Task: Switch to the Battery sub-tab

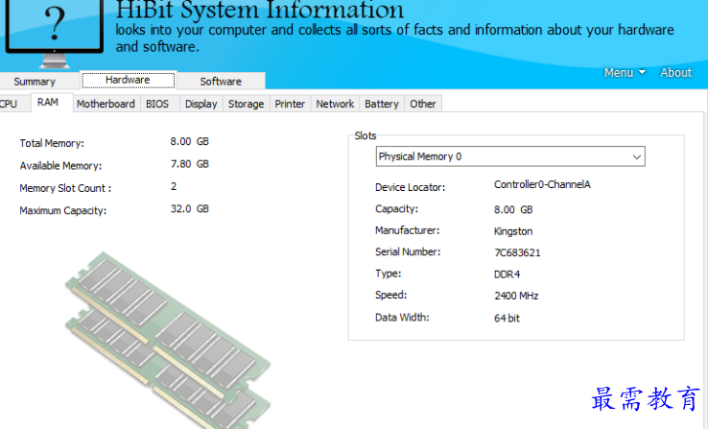Action: click(382, 104)
